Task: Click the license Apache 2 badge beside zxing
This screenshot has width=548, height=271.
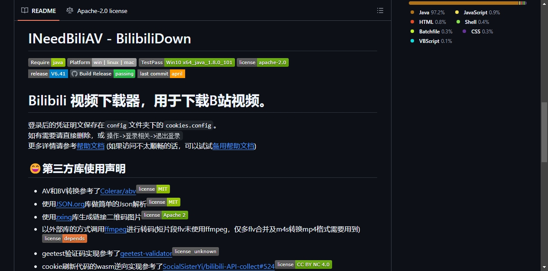Action: [165, 215]
